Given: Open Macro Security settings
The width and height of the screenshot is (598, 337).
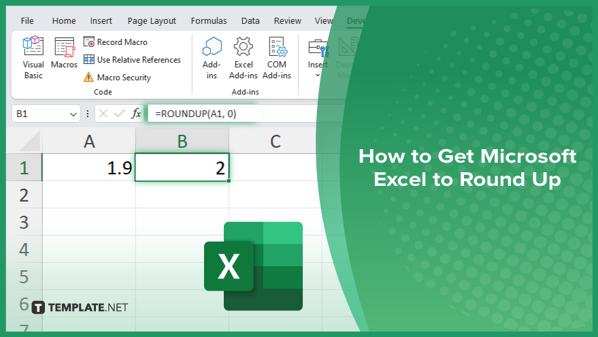Looking at the screenshot, I should coord(117,77).
